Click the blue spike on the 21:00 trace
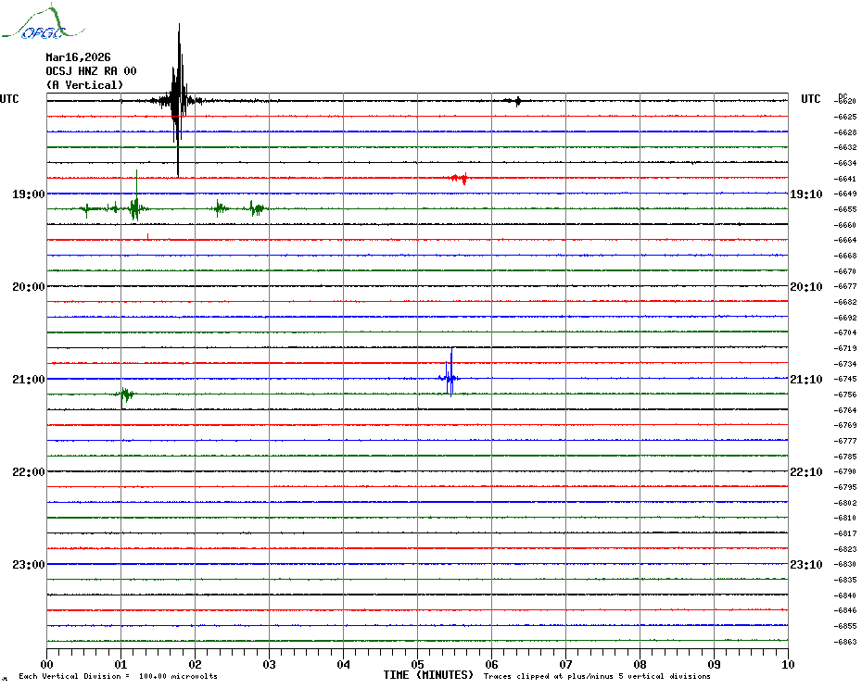 tap(450, 378)
